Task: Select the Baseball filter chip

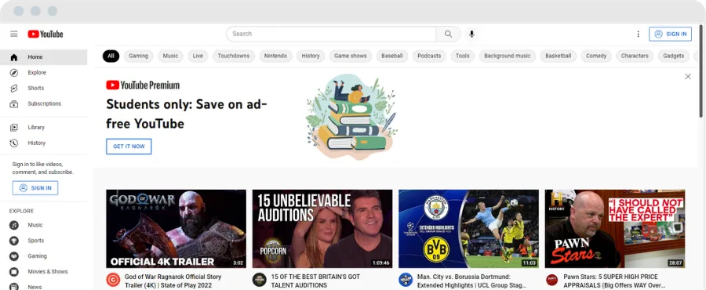Action: click(x=391, y=56)
